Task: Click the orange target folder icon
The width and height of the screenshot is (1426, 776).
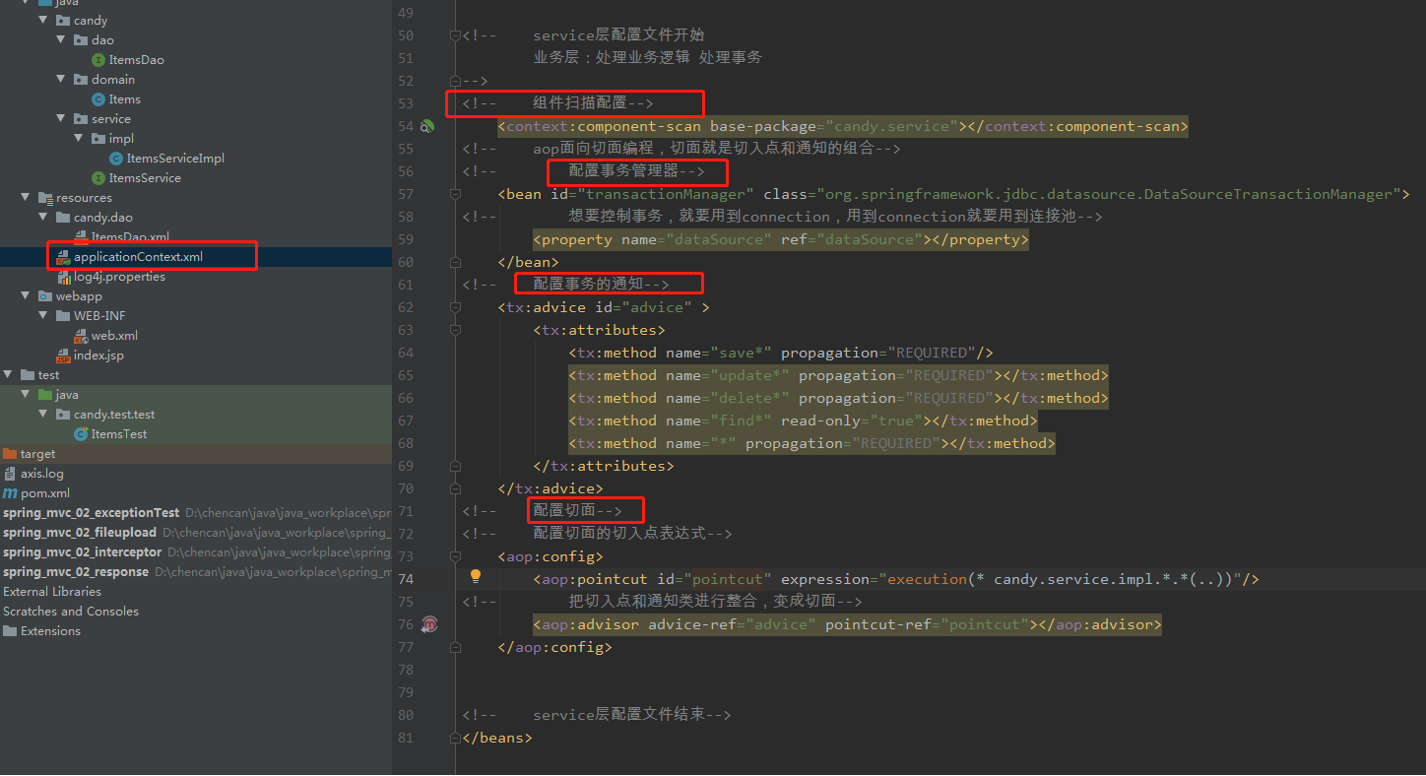Action: pyautogui.click(x=10, y=454)
